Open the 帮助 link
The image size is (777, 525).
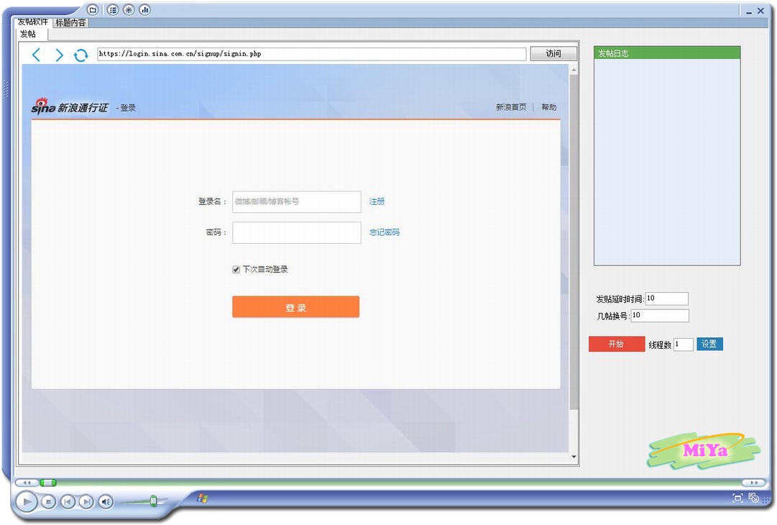[549, 107]
